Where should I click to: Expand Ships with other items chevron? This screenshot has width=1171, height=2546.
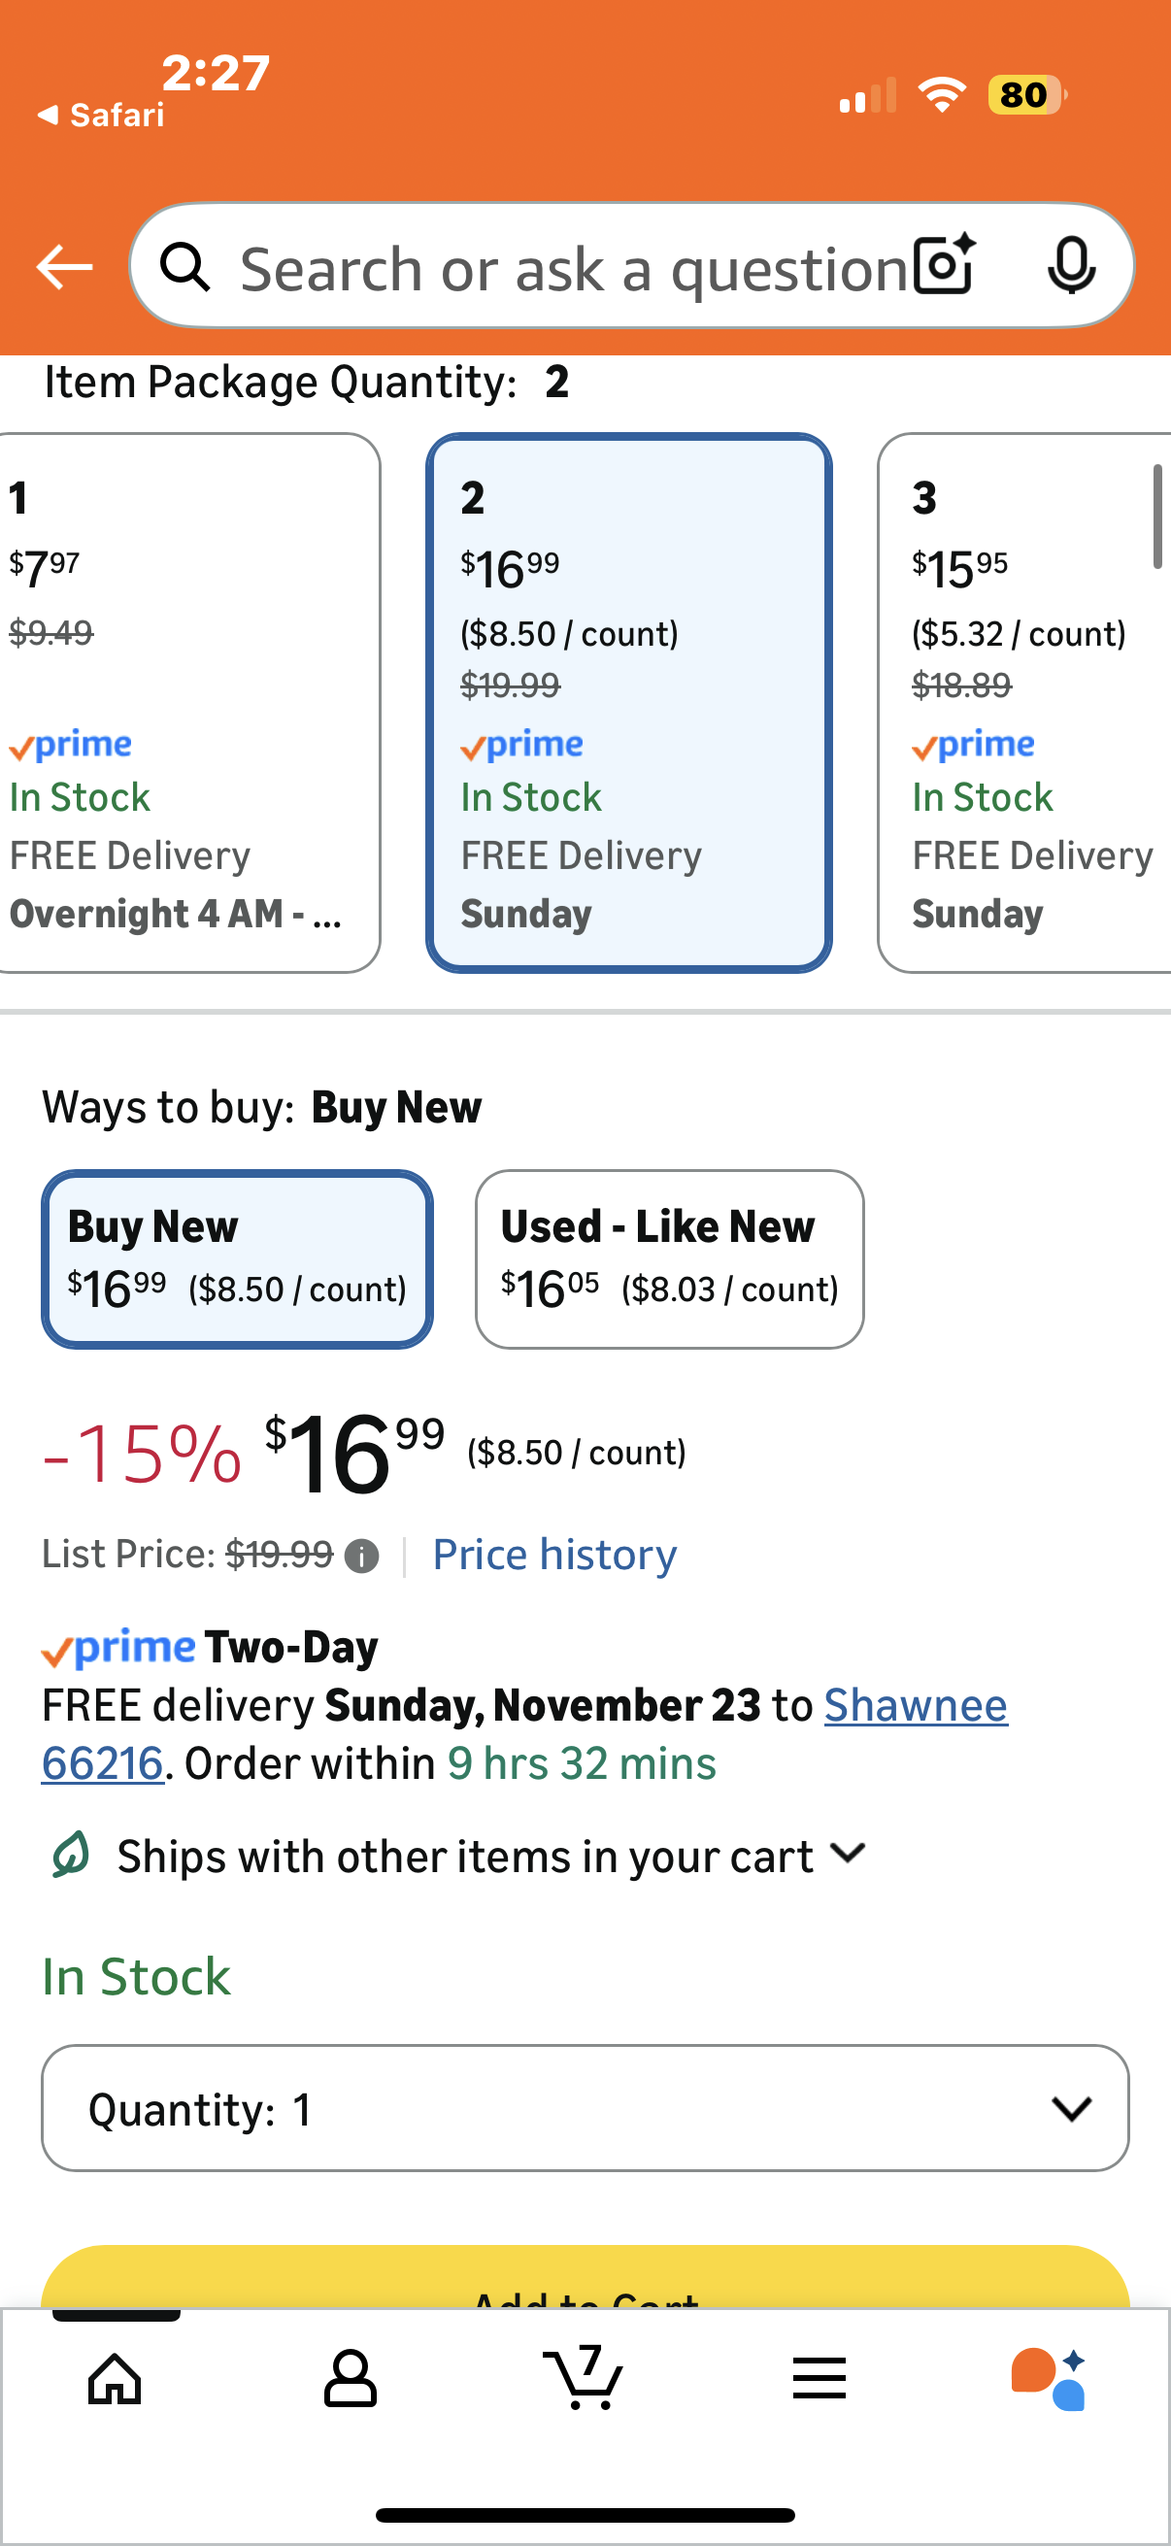pos(848,1853)
